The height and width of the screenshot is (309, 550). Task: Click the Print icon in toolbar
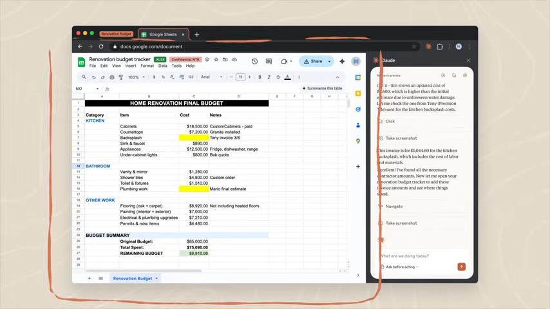pos(112,77)
